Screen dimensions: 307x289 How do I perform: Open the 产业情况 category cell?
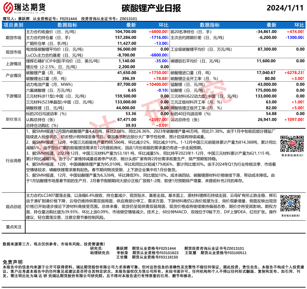coord(13,76)
